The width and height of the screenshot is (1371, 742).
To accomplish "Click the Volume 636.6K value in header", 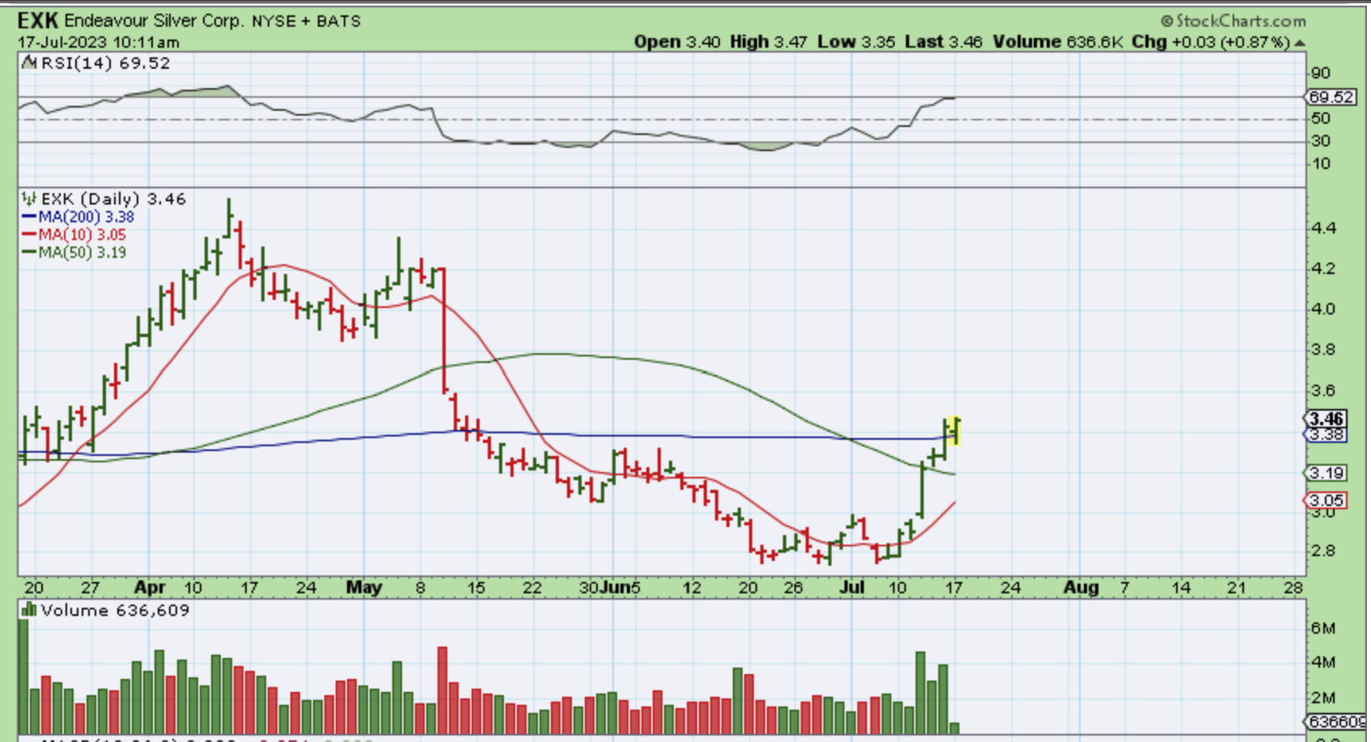I will click(x=1058, y=42).
